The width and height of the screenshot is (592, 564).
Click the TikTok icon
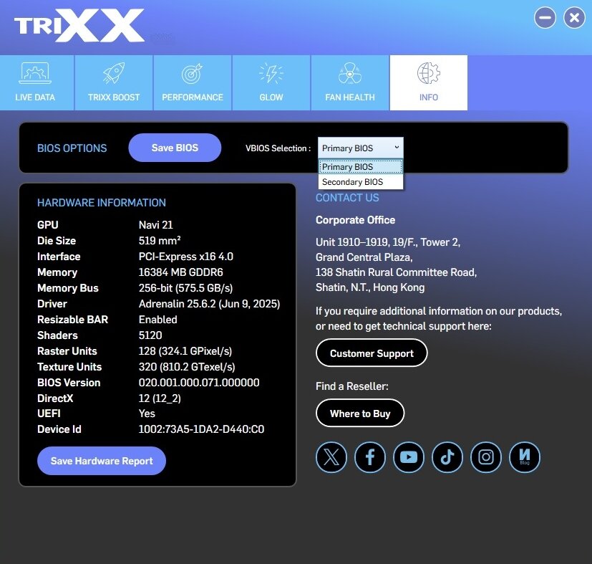(447, 457)
